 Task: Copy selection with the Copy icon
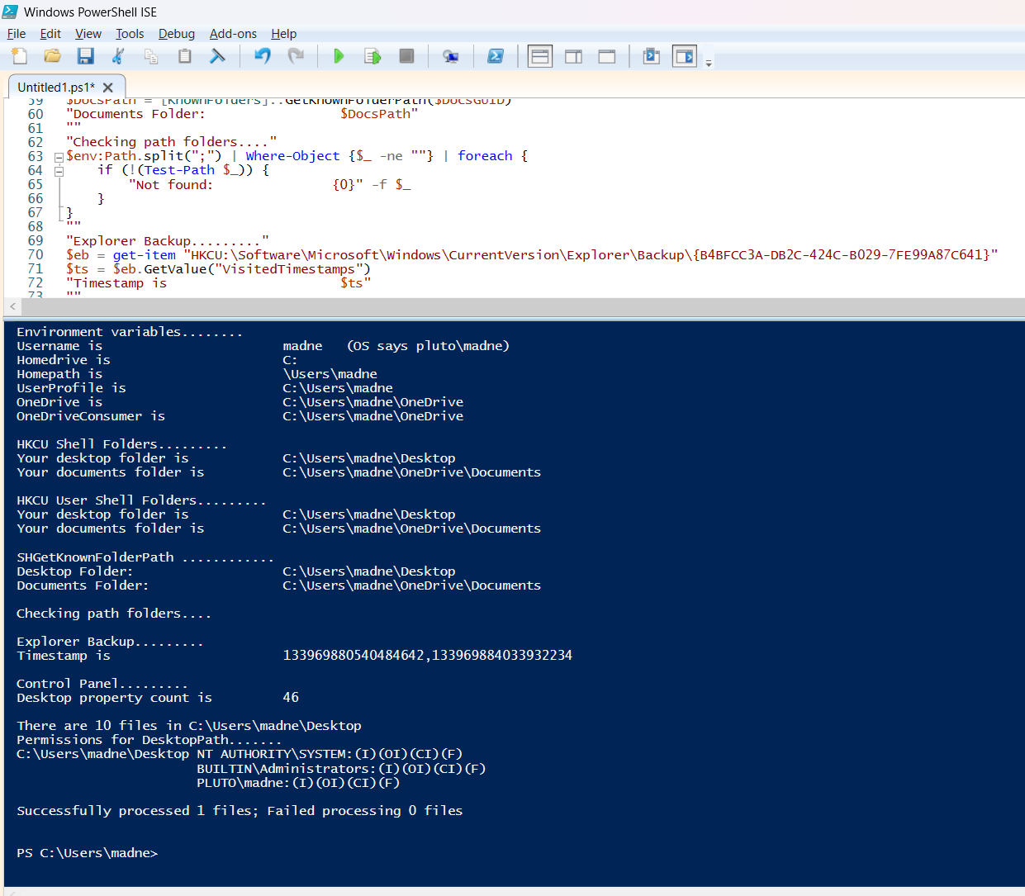(151, 56)
